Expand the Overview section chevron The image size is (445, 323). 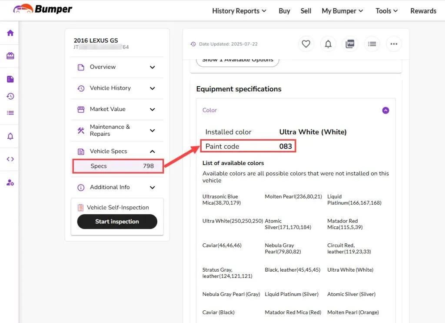coord(153,67)
